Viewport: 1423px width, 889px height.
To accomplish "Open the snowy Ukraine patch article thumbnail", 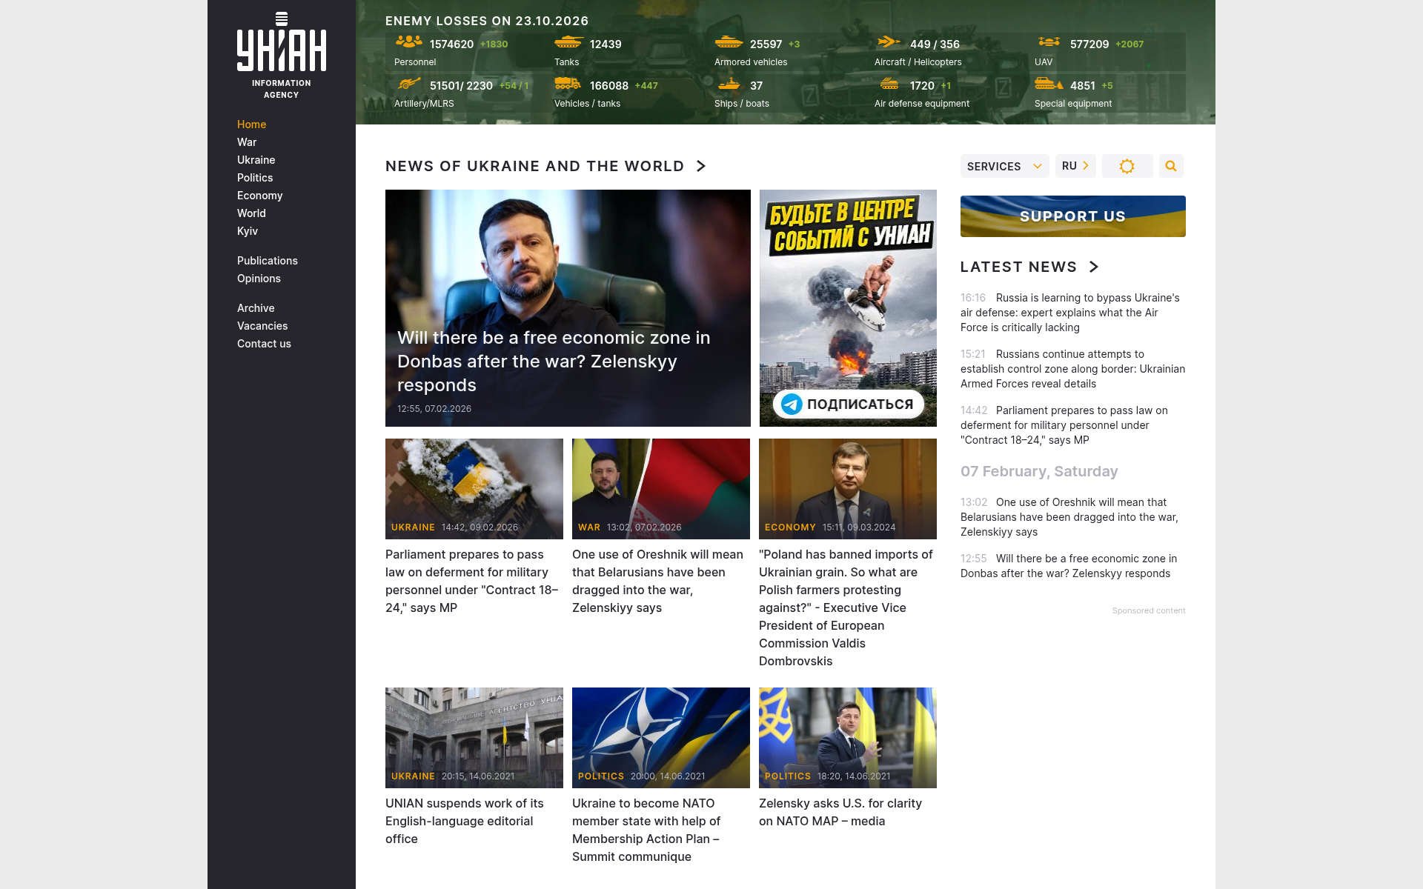I will pyautogui.click(x=474, y=489).
